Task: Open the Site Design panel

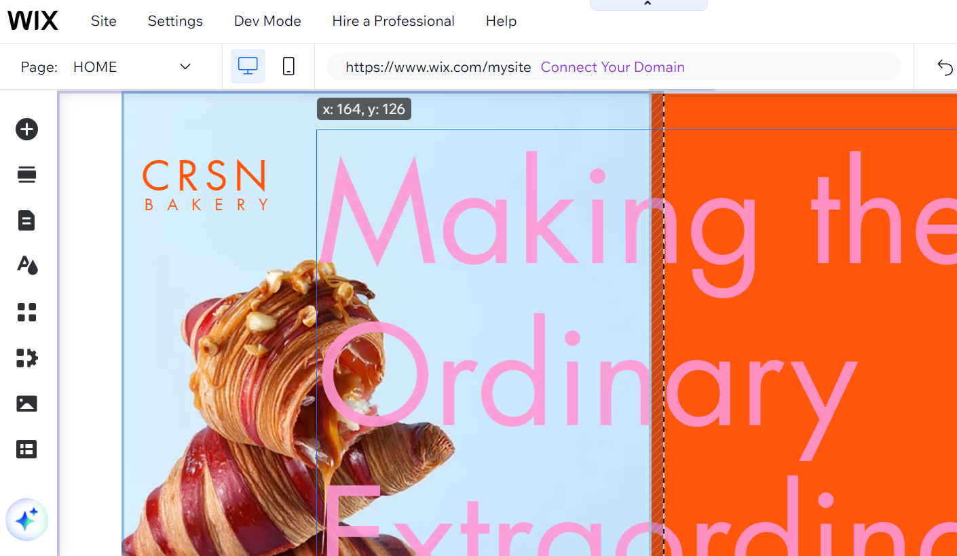Action: [x=26, y=265]
